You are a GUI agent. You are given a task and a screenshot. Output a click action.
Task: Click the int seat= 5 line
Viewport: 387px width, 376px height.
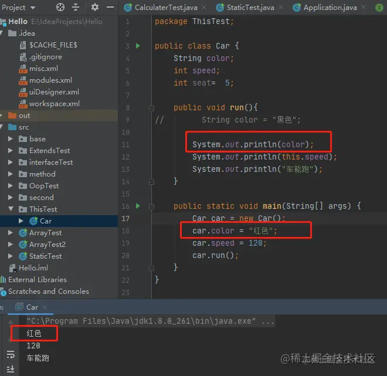(203, 83)
